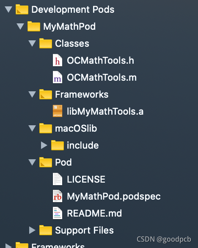The height and width of the screenshot is (248, 198).
Task: Select libMyMathTools.a file name
Action: 105,112
